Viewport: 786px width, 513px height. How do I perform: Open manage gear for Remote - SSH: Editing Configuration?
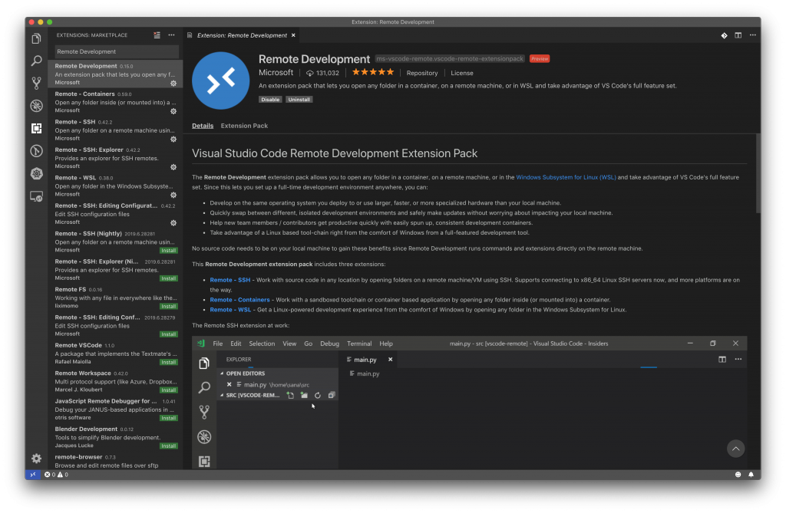tap(173, 223)
